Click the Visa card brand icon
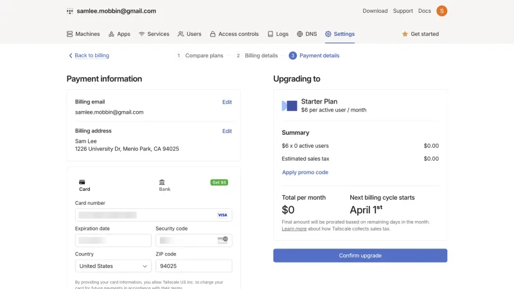Screen dimensions: 514x289 tap(222, 215)
